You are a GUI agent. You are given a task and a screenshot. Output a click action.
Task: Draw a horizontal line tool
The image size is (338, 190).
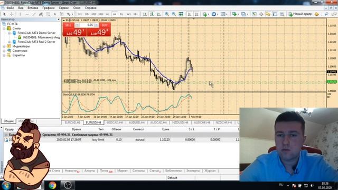27,14
